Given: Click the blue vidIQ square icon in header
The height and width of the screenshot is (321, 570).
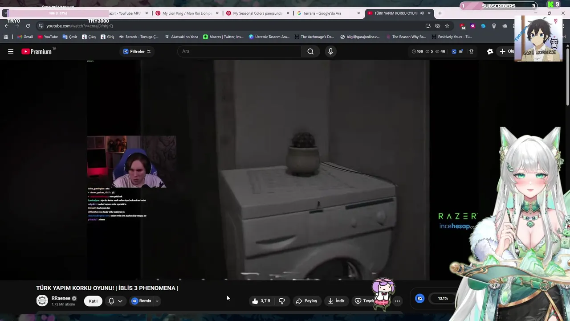Looking at the screenshot, I should click(x=454, y=51).
